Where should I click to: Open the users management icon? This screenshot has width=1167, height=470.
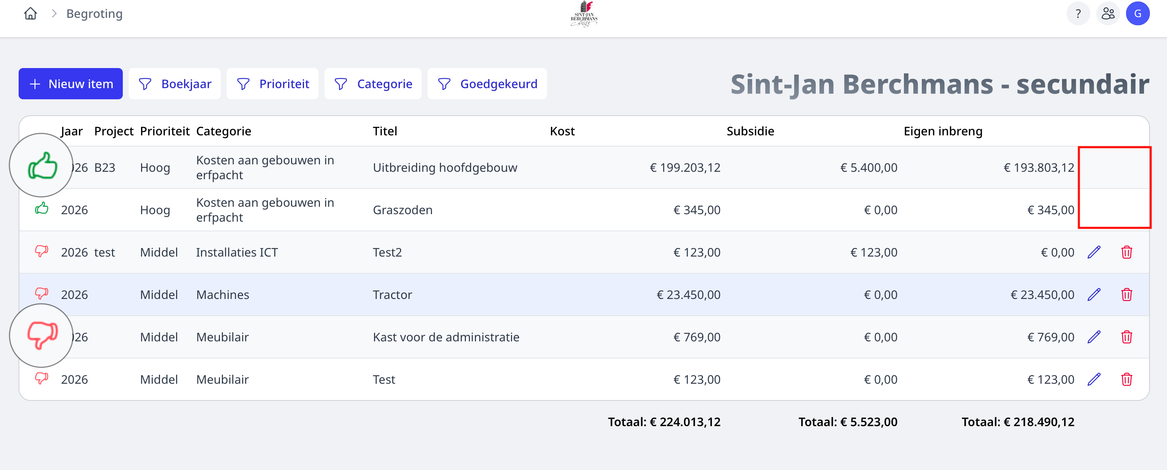(x=1108, y=14)
